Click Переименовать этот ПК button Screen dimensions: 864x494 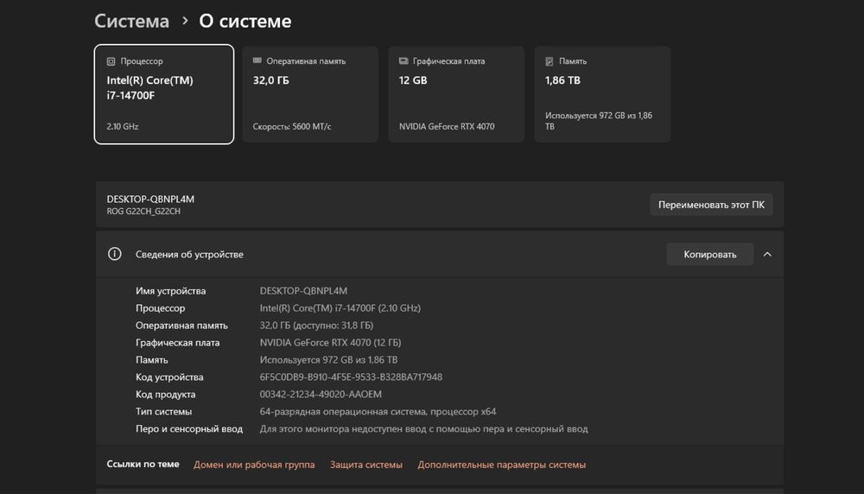pyautogui.click(x=711, y=205)
